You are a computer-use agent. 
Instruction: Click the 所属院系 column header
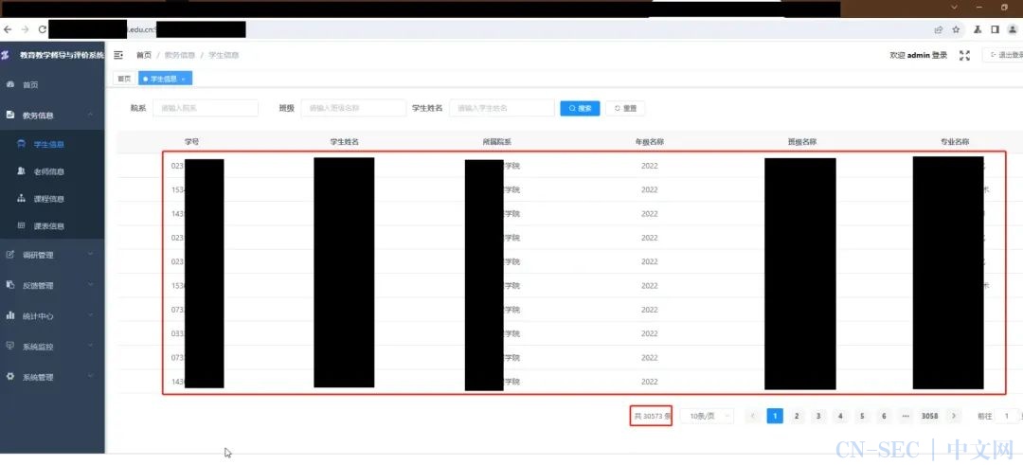496,141
